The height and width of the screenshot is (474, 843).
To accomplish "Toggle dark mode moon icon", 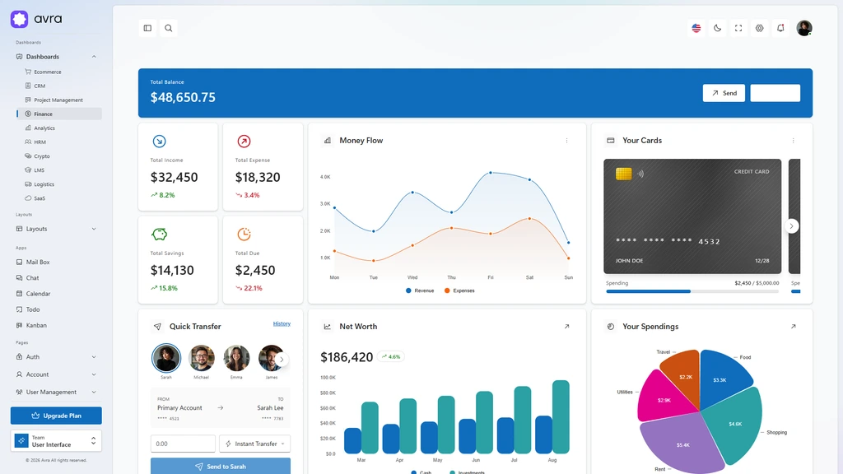I will tap(717, 28).
